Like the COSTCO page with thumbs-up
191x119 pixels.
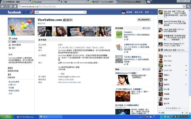(126, 52)
